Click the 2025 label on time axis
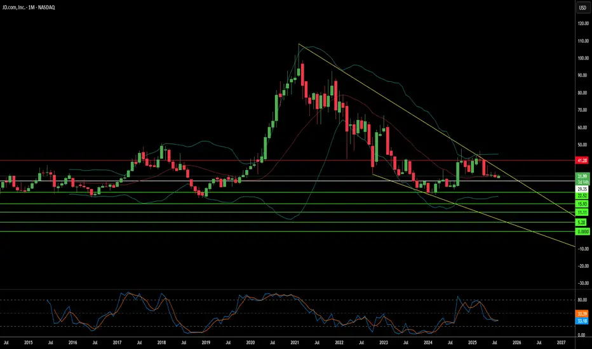This screenshot has width=592, height=349. click(x=473, y=343)
